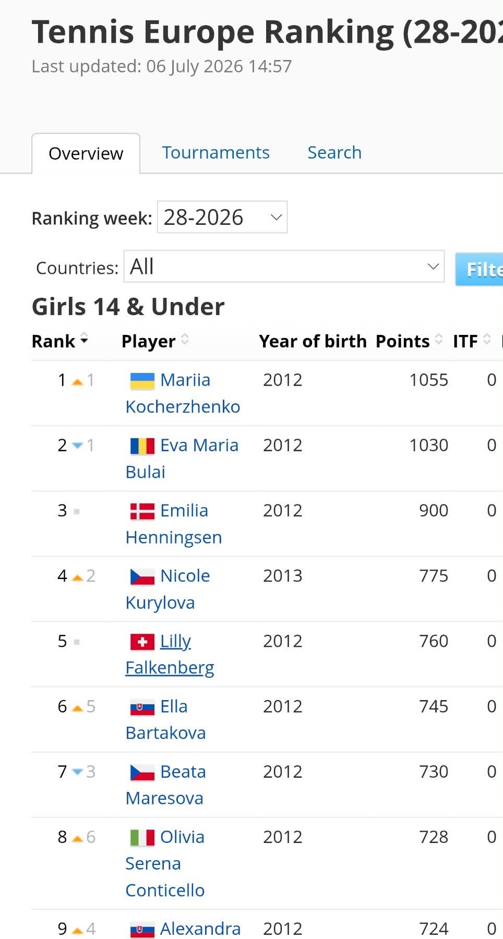Open Beata Maresova player link
The width and height of the screenshot is (503, 939).
tap(165, 785)
